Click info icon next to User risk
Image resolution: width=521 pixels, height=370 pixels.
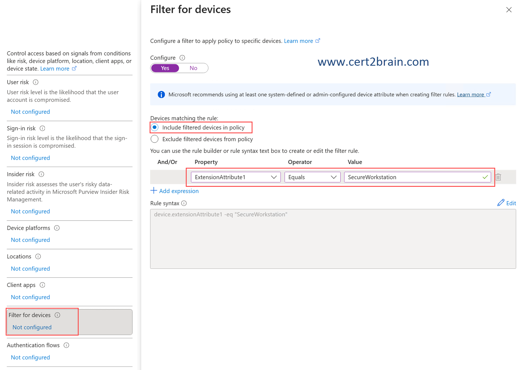(36, 82)
